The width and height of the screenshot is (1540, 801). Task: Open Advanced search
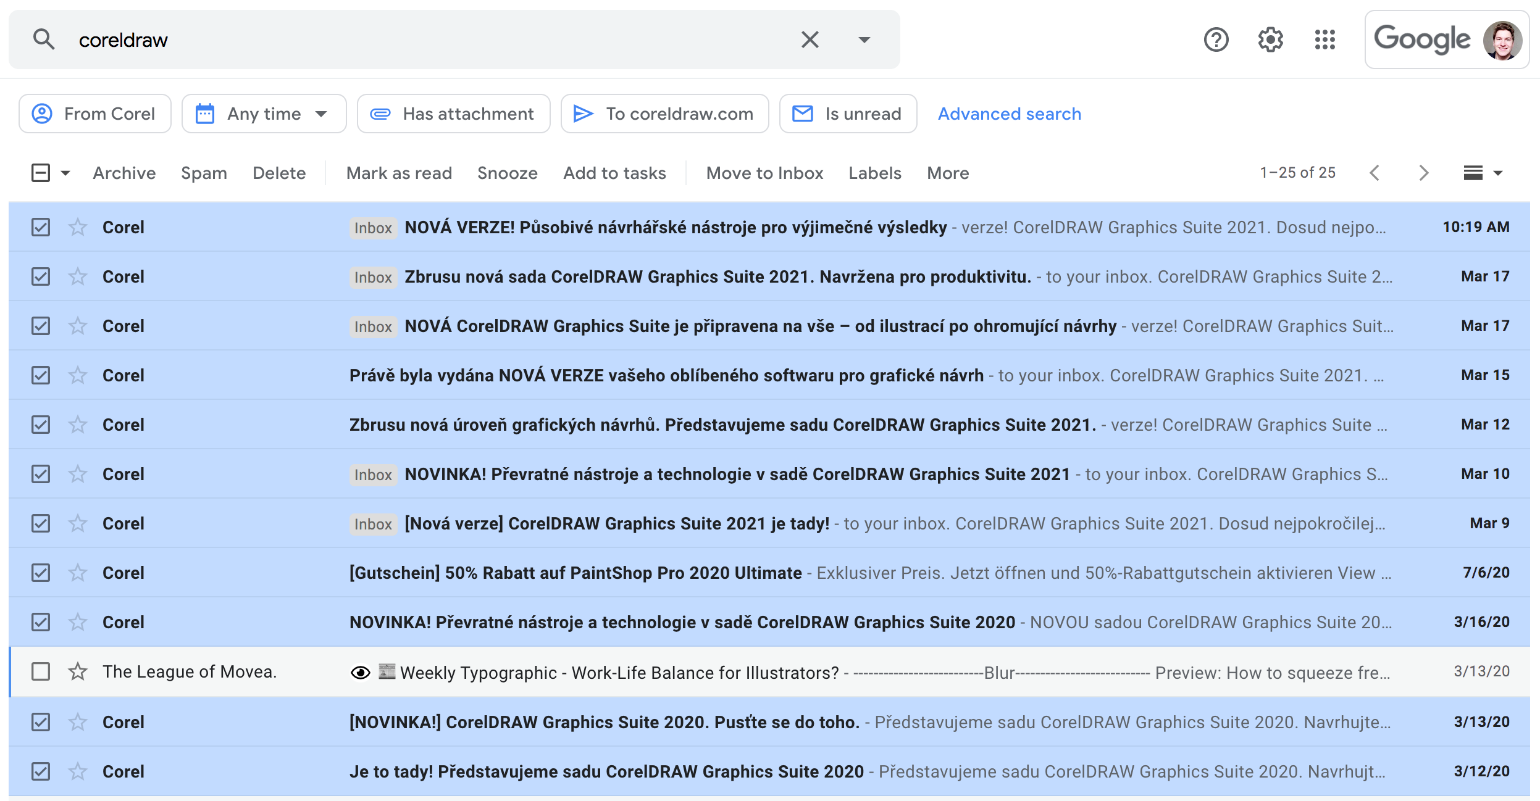point(1009,114)
